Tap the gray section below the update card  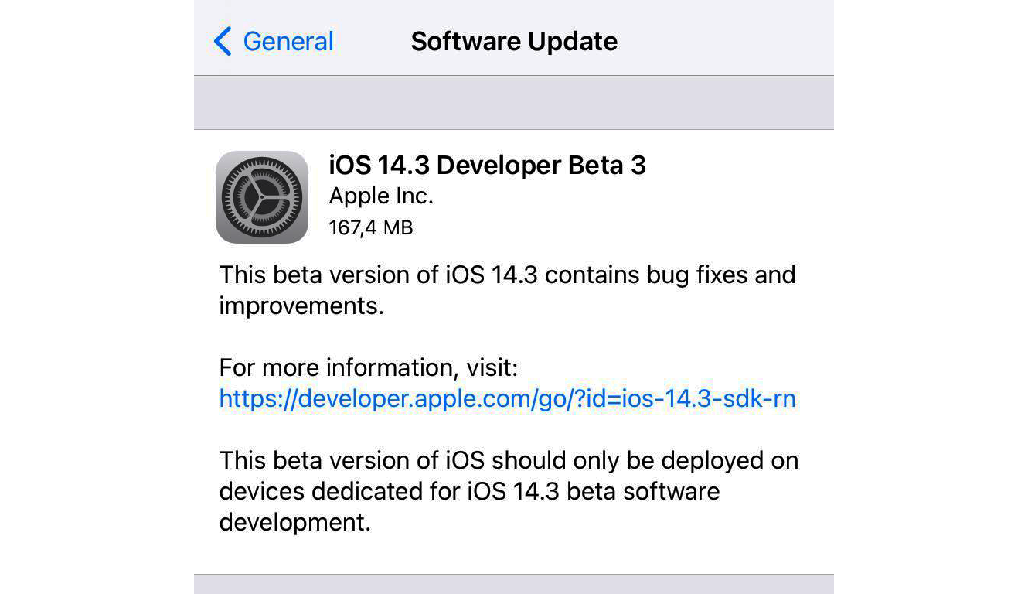pos(514,584)
